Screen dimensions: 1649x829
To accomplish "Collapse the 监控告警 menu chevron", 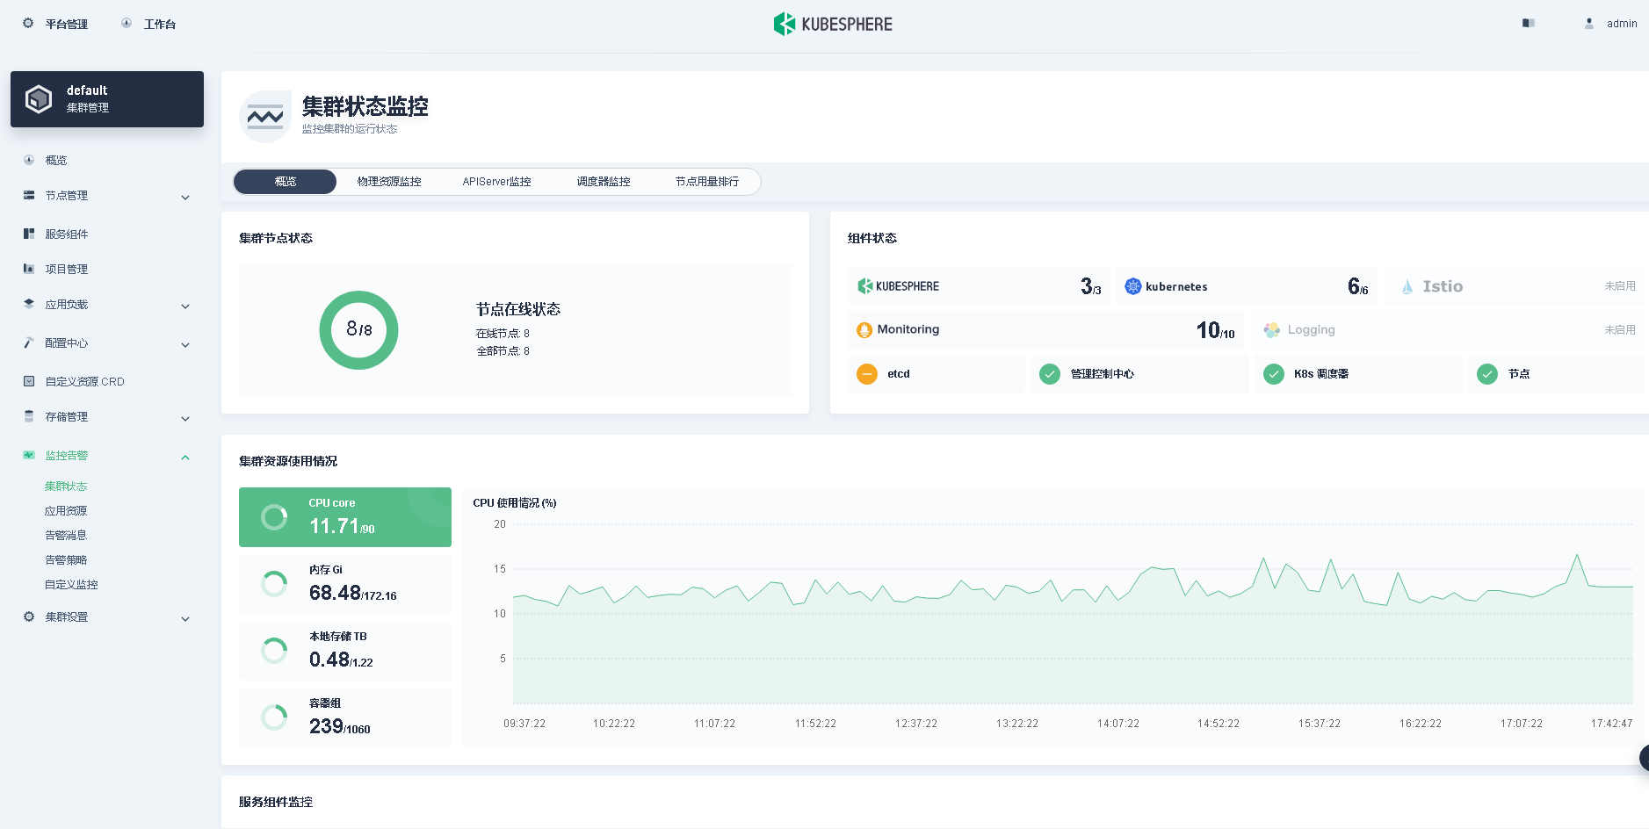I will pyautogui.click(x=185, y=457).
